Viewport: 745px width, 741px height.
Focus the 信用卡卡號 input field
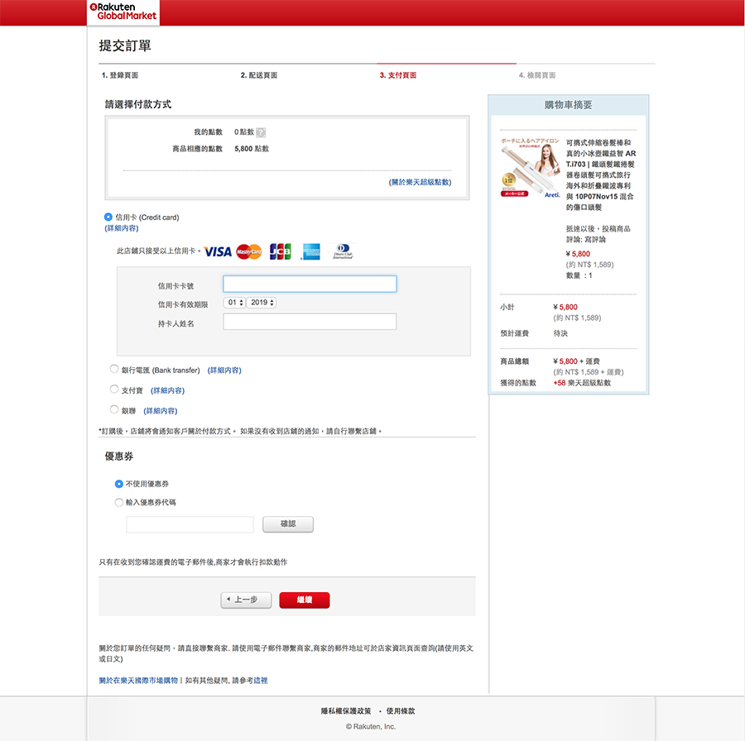click(x=310, y=284)
